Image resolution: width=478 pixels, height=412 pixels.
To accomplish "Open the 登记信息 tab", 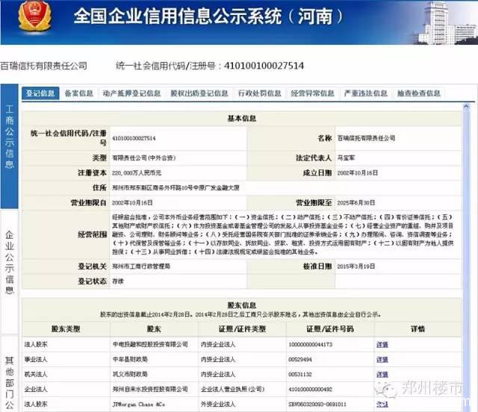I will point(40,93).
